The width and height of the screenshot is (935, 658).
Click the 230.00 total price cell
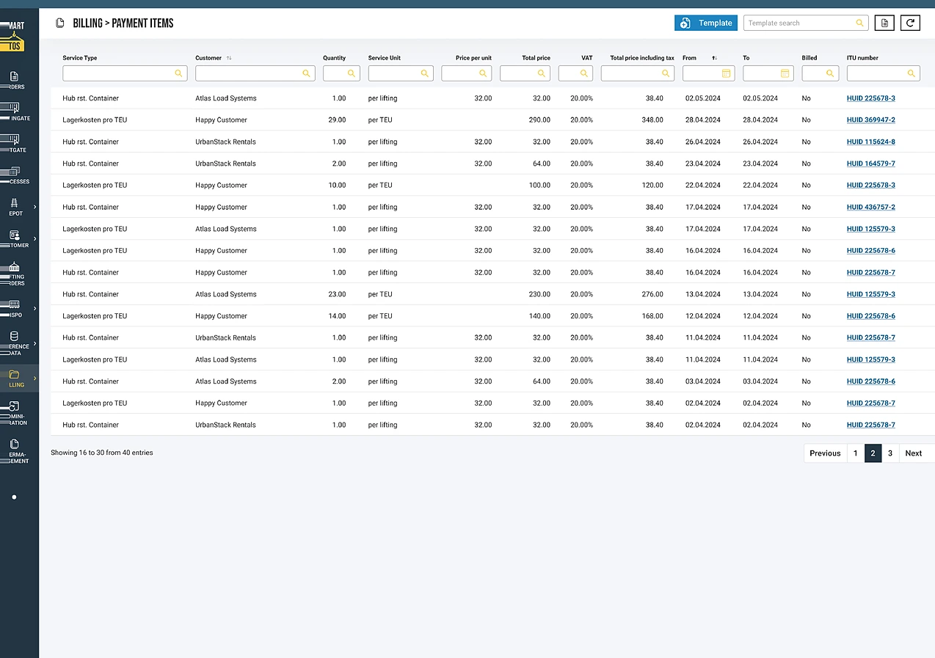(x=539, y=295)
